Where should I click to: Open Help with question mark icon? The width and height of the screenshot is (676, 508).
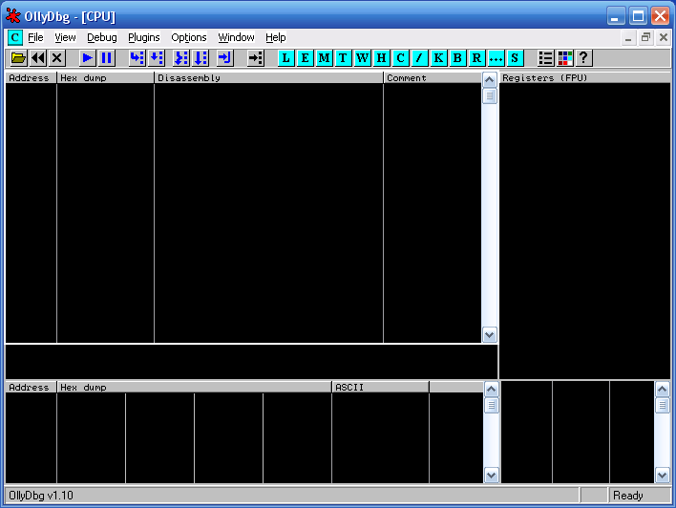point(583,58)
